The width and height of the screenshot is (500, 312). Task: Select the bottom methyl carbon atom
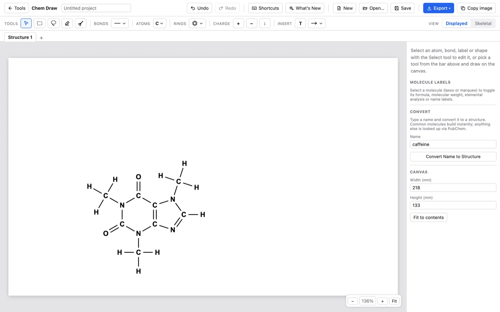click(x=138, y=252)
